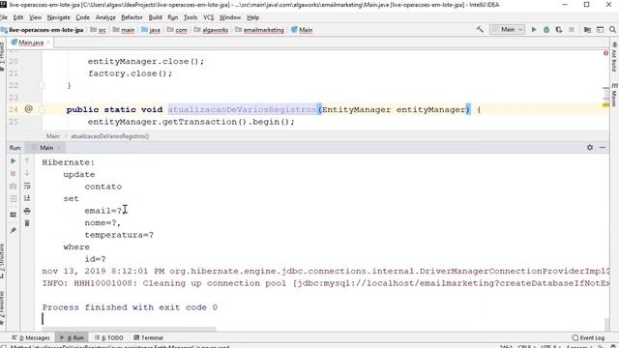
Task: Click the algaworks breadcrumb folder
Action: (211, 30)
